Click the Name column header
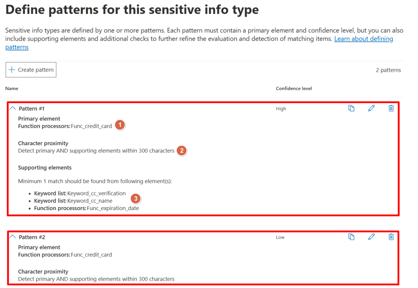This screenshot has height=288, width=418. click(x=12, y=88)
